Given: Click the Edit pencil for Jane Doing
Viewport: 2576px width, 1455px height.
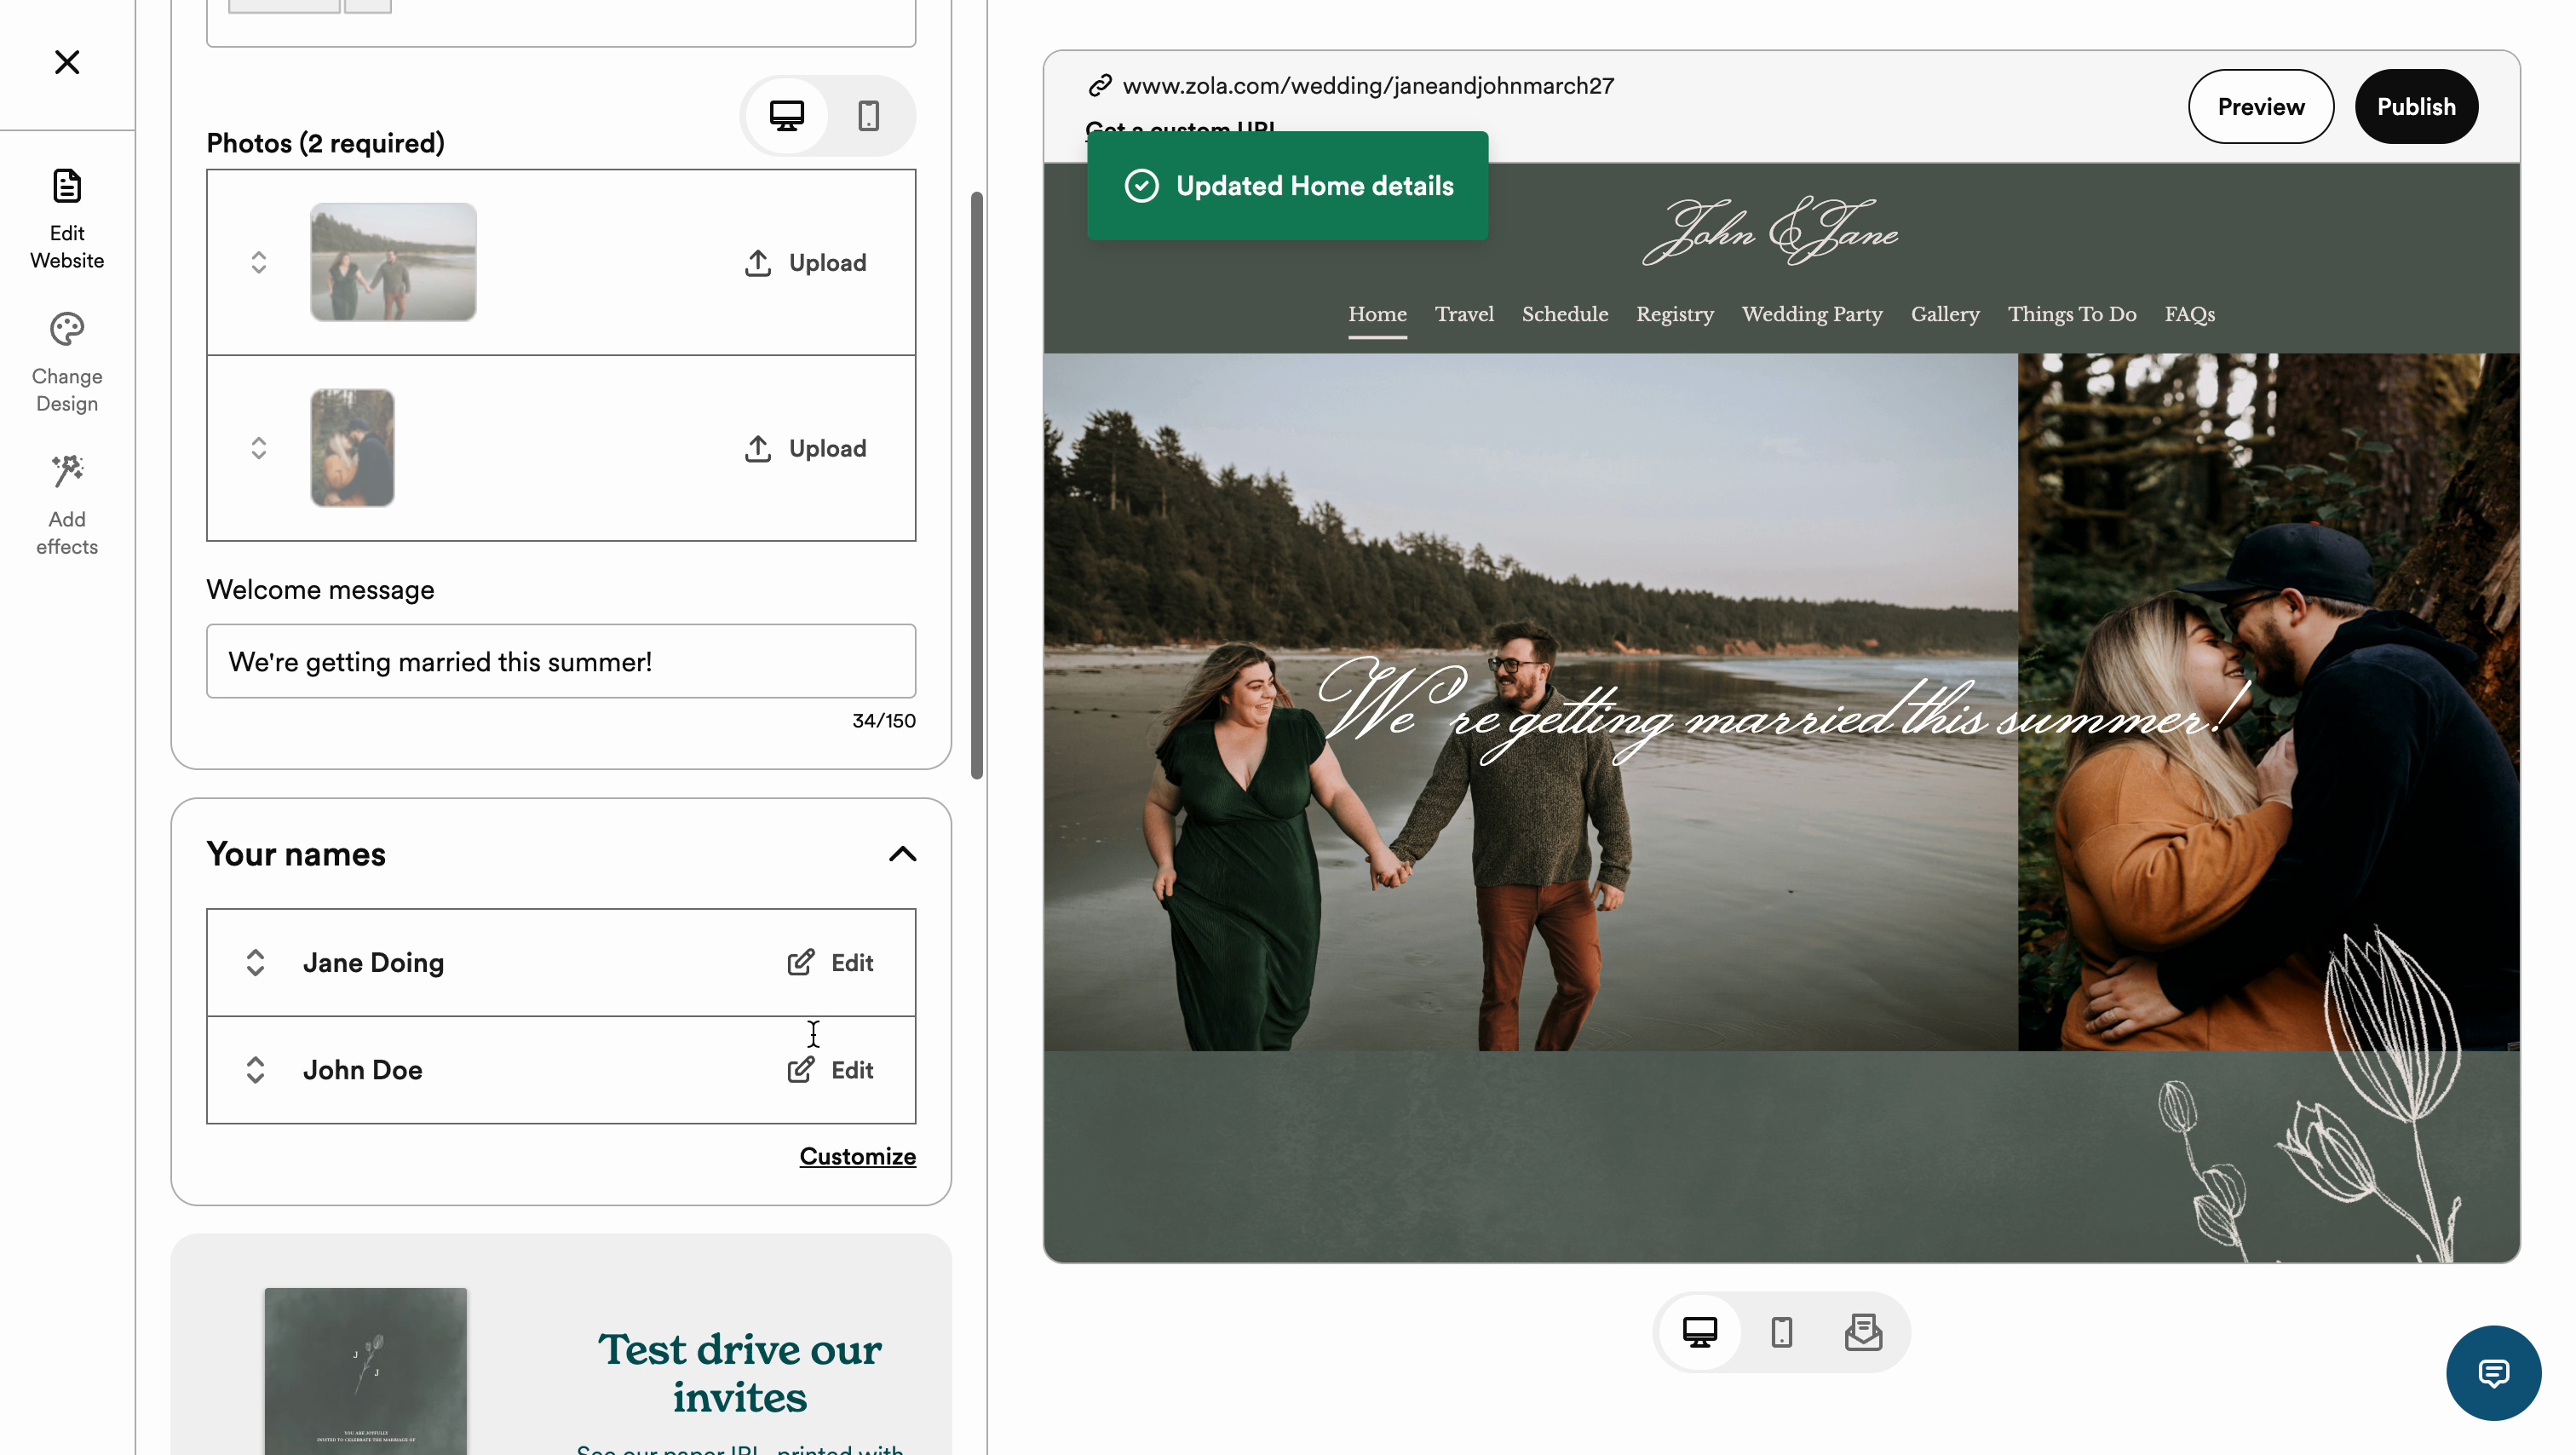Looking at the screenshot, I should [801, 962].
